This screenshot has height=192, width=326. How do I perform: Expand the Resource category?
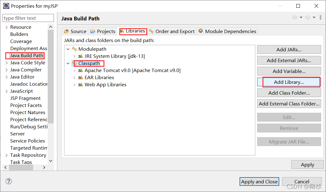pyautogui.click(x=7, y=27)
